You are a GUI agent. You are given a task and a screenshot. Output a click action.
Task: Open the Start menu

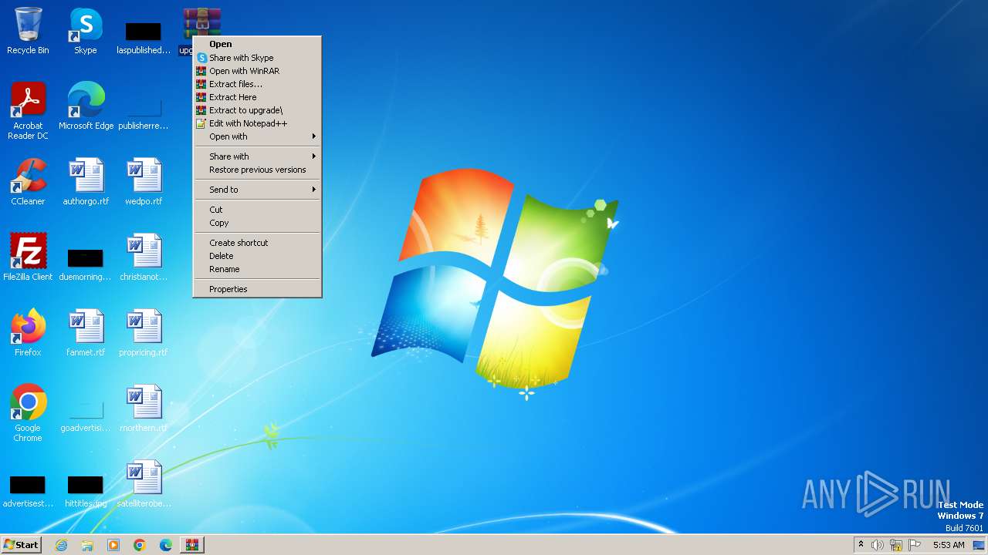coord(22,545)
